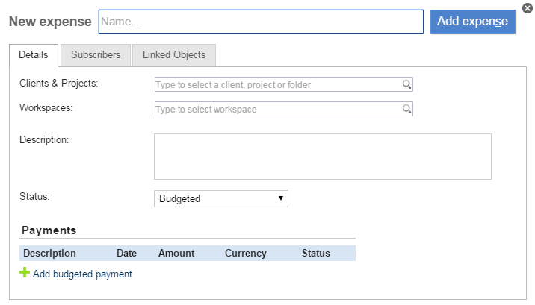Viewport: 535px width, 305px height.
Task: Go to the Linked Objects tab
Action: click(174, 55)
